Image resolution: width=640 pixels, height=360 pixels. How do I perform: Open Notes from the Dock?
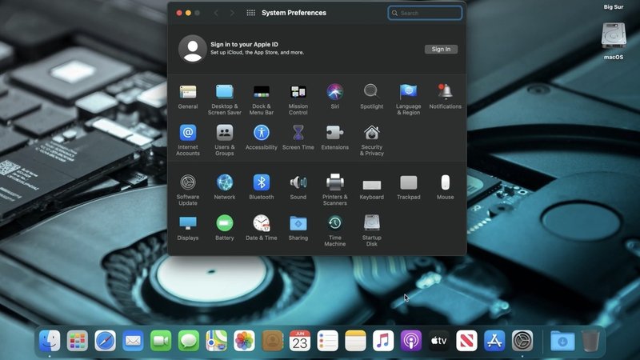tap(355, 341)
